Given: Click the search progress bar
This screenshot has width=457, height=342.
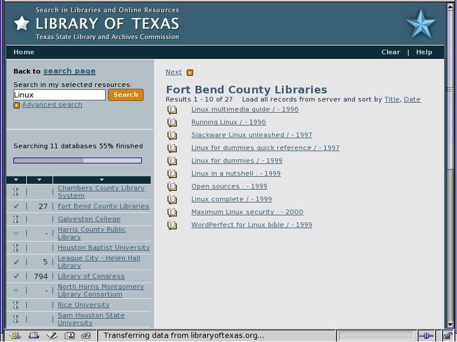Looking at the screenshot, I should click(78, 160).
